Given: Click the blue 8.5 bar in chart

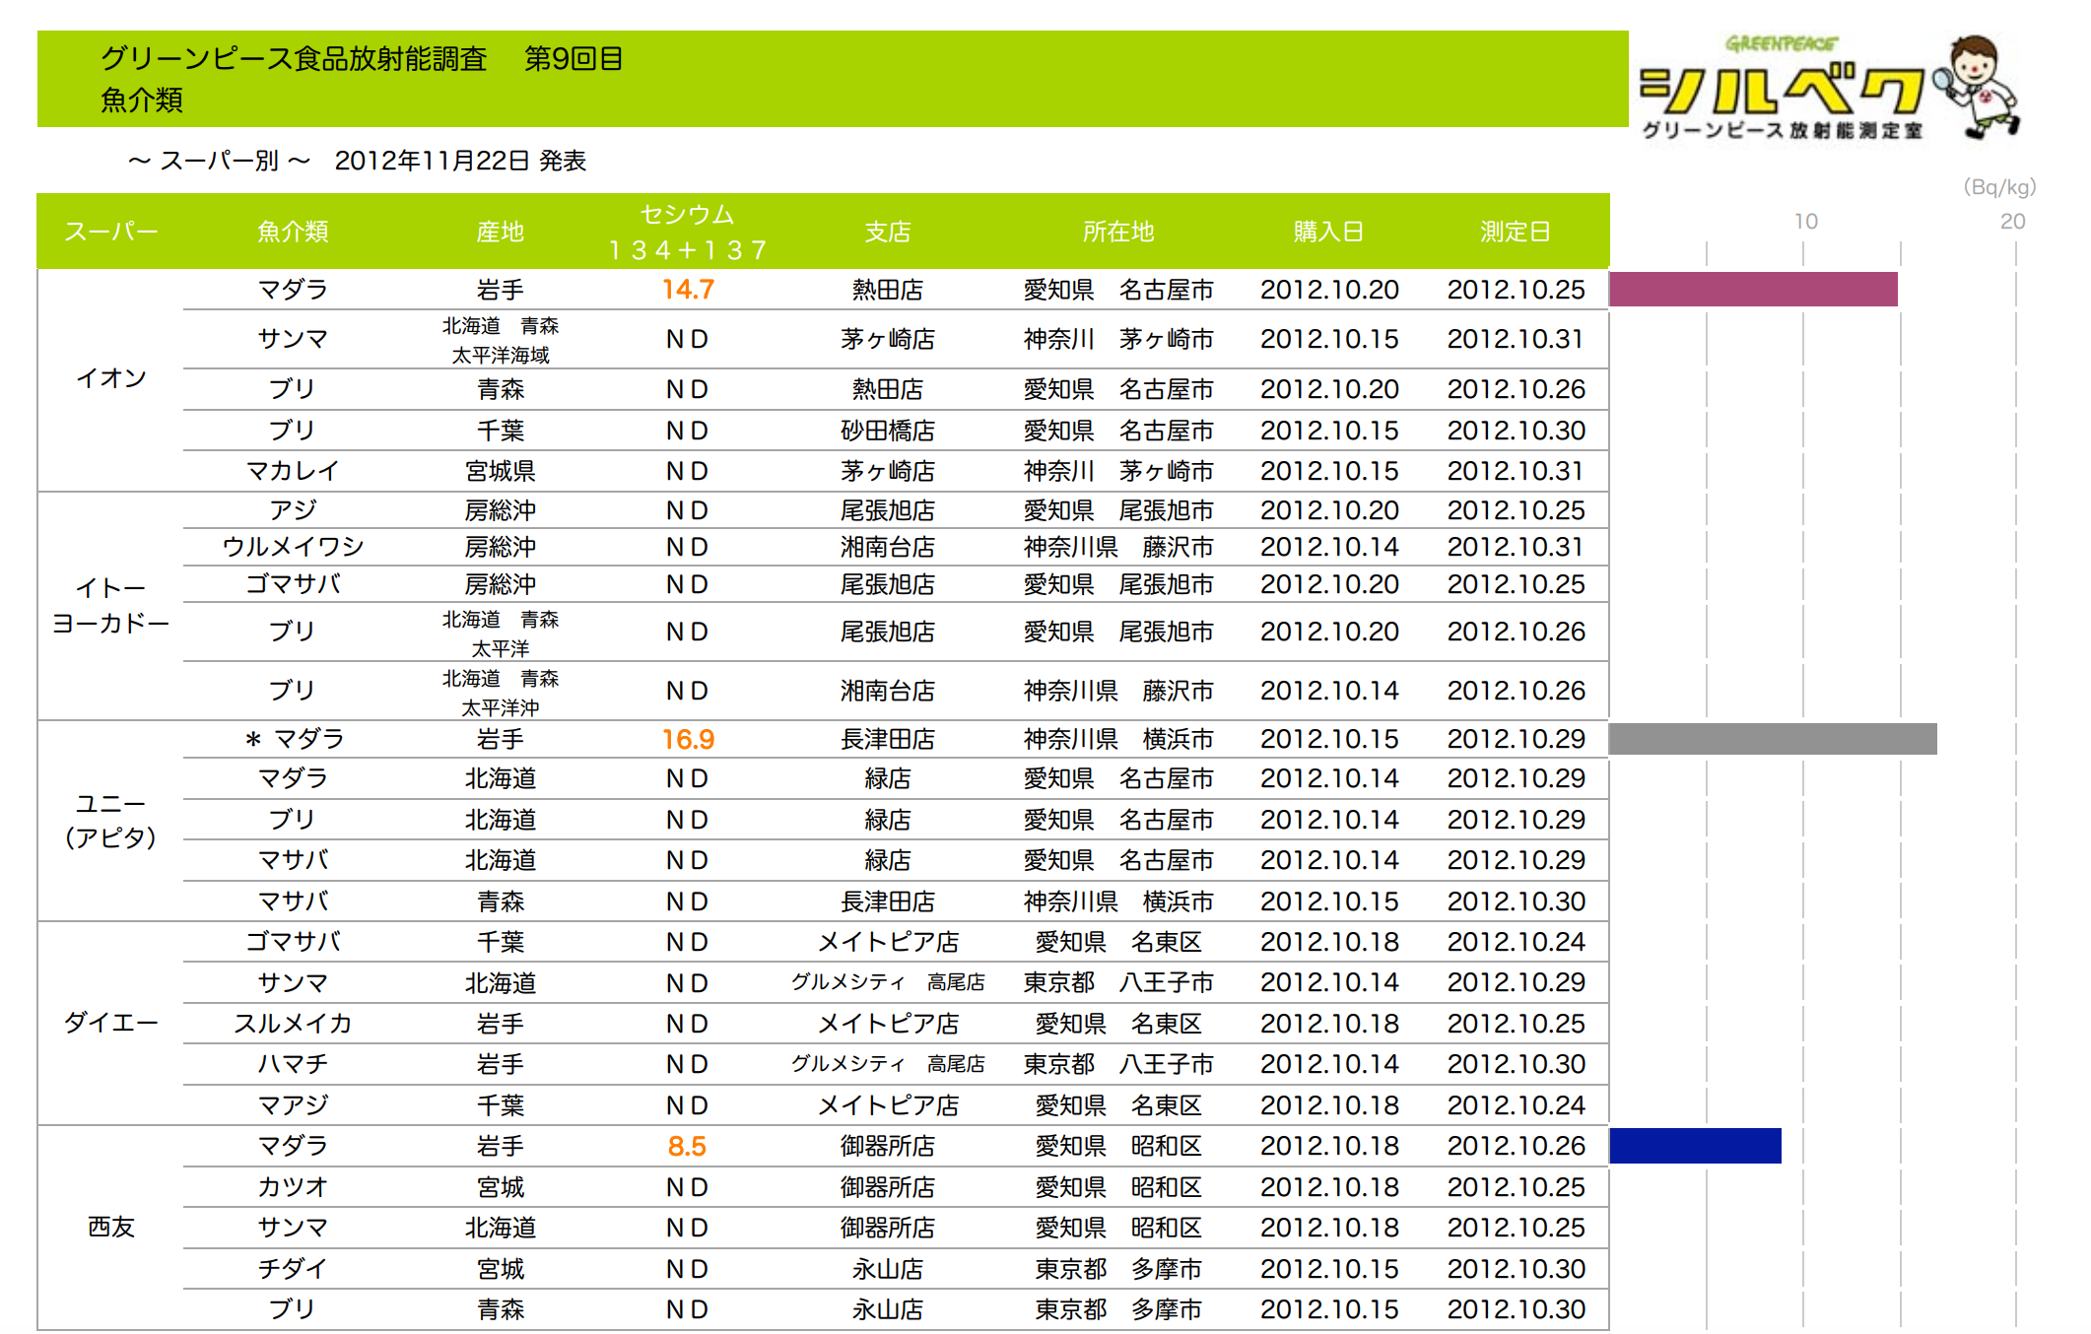Looking at the screenshot, I should pos(1695,1146).
